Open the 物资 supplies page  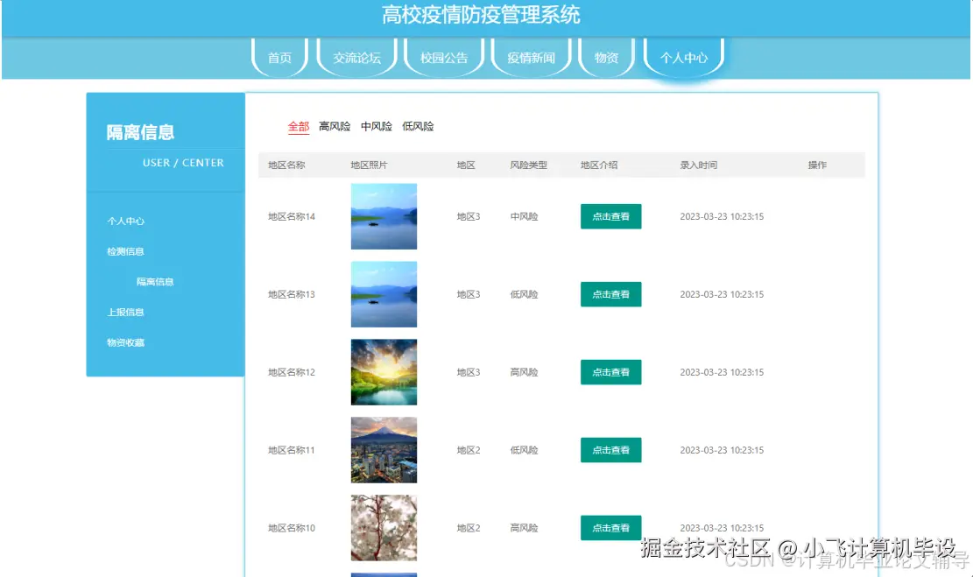[x=606, y=57]
